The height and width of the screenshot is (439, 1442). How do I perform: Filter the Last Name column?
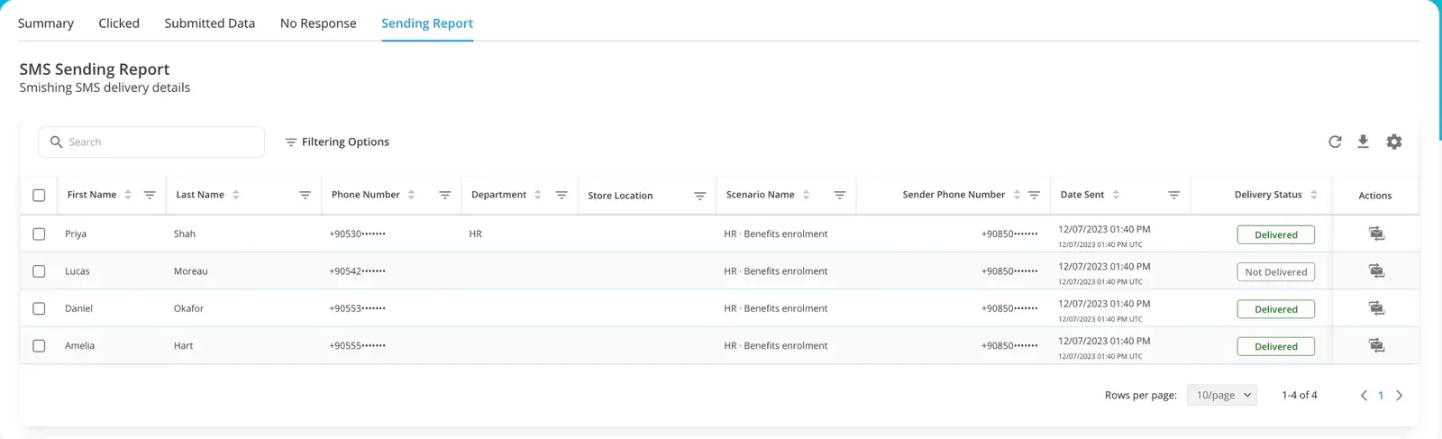305,195
